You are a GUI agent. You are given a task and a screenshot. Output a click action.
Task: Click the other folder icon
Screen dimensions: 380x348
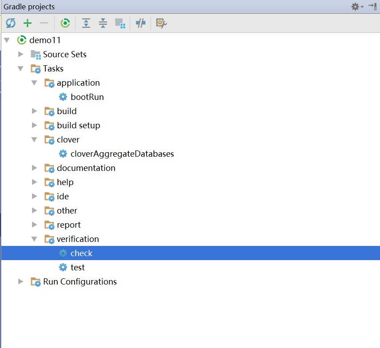tap(49, 211)
